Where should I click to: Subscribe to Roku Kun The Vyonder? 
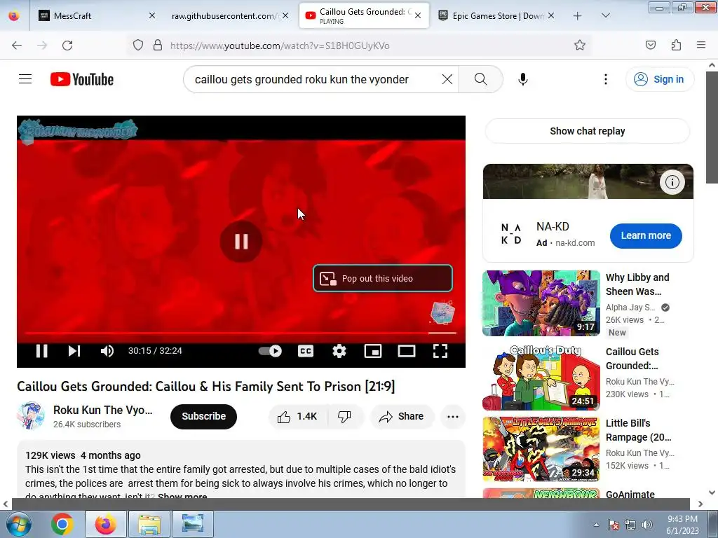pyautogui.click(x=204, y=416)
